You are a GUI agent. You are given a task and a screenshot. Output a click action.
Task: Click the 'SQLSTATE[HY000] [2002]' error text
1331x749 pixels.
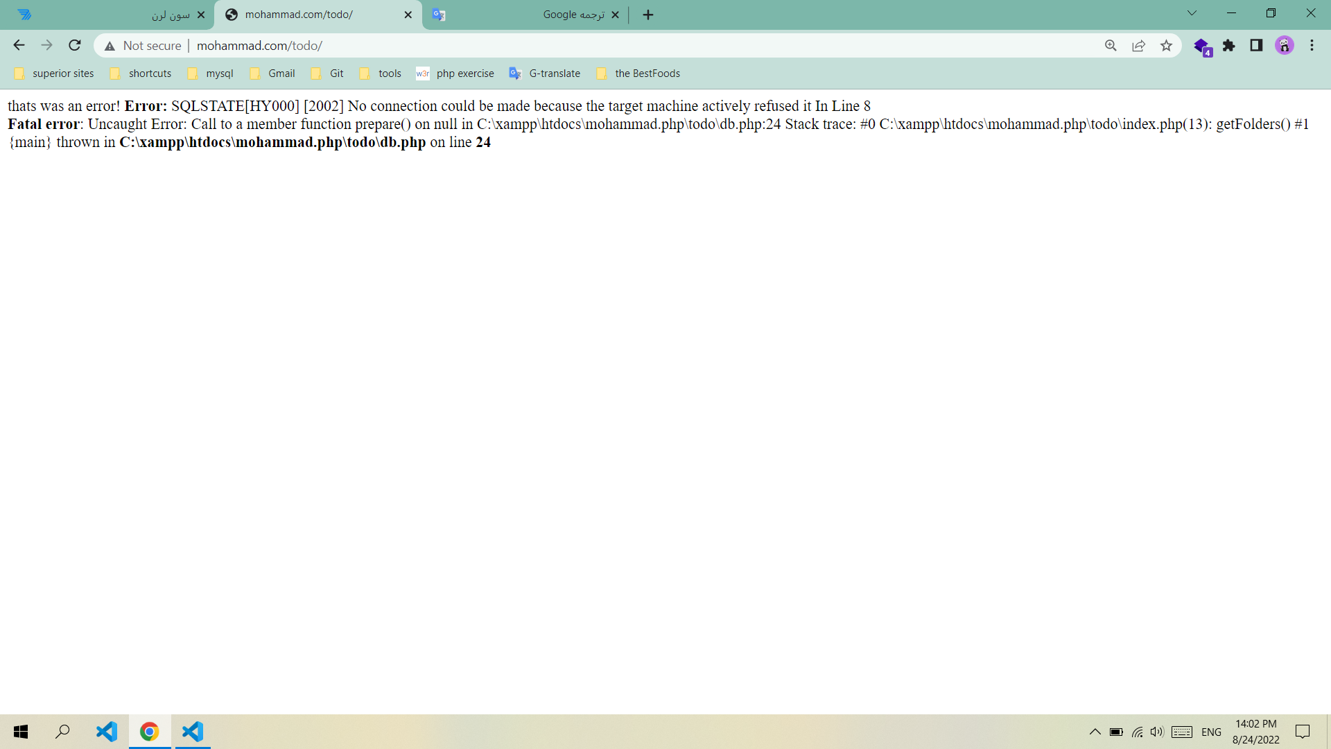point(257,106)
